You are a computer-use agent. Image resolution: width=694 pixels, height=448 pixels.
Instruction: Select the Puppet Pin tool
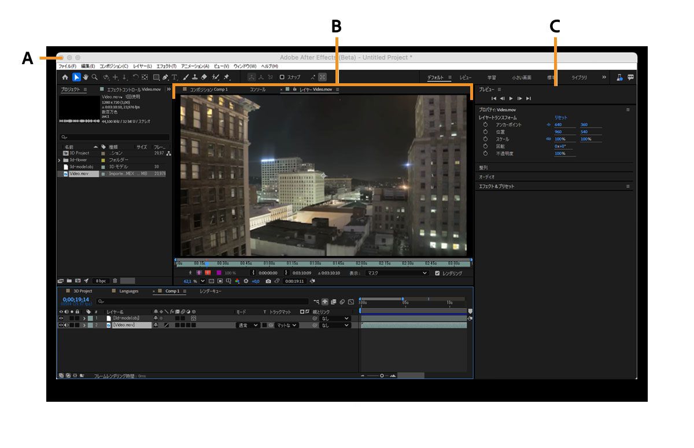click(x=227, y=77)
